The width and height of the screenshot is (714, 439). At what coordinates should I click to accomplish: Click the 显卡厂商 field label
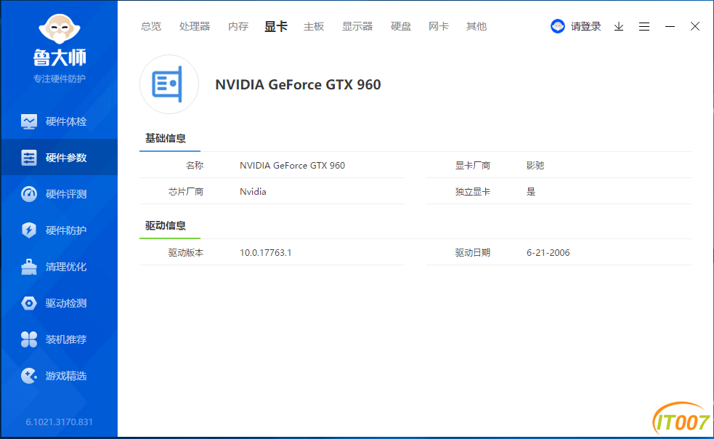coord(473,166)
